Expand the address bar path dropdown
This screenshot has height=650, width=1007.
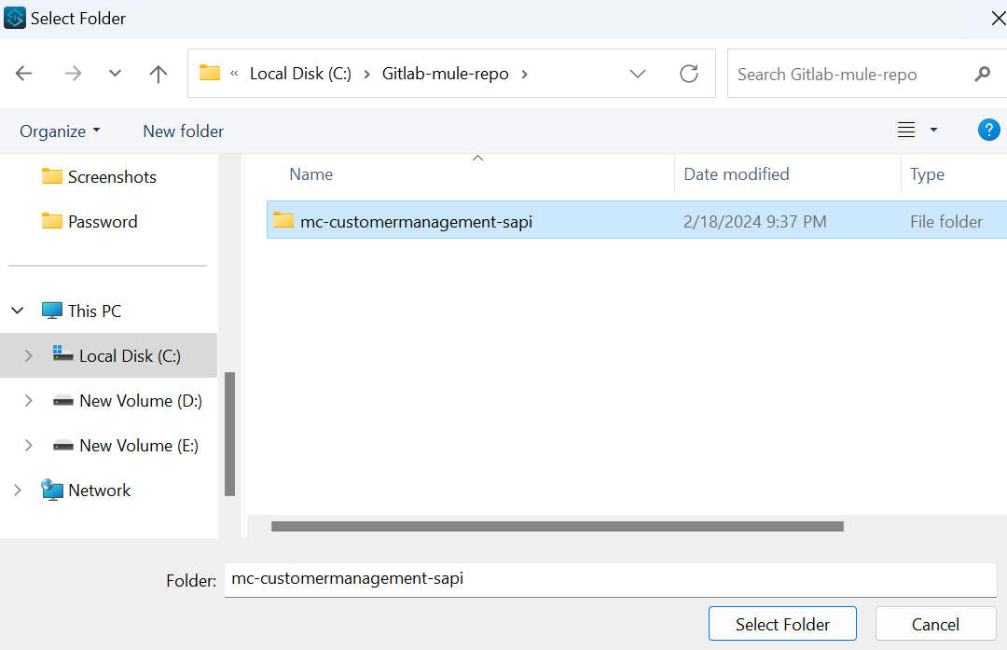(638, 74)
